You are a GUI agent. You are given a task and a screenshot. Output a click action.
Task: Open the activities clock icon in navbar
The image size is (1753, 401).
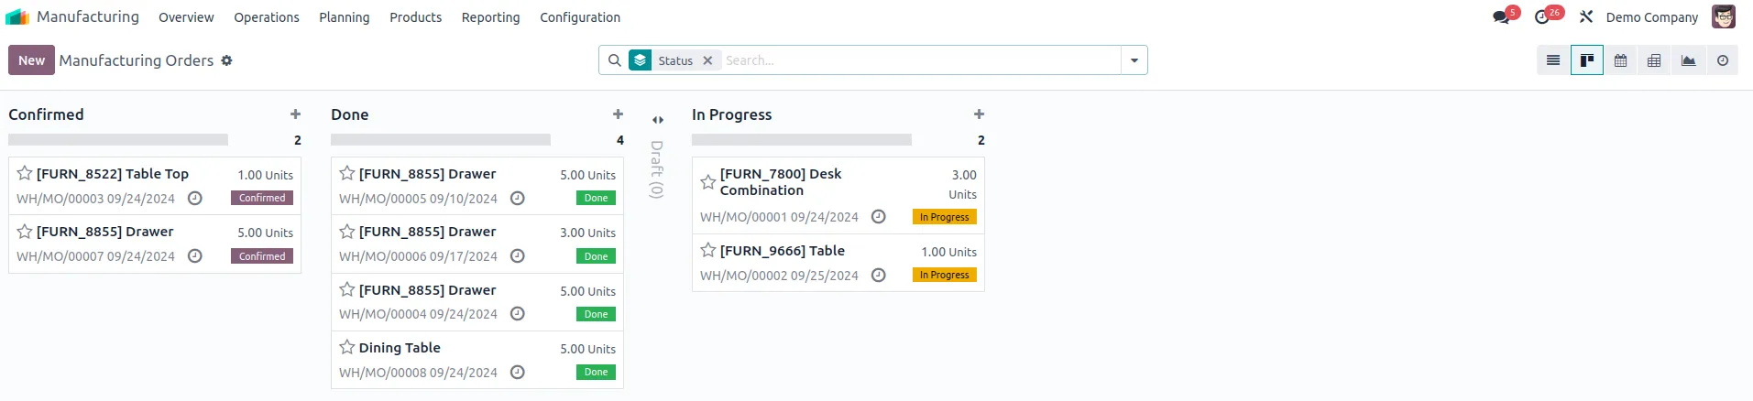(1542, 16)
